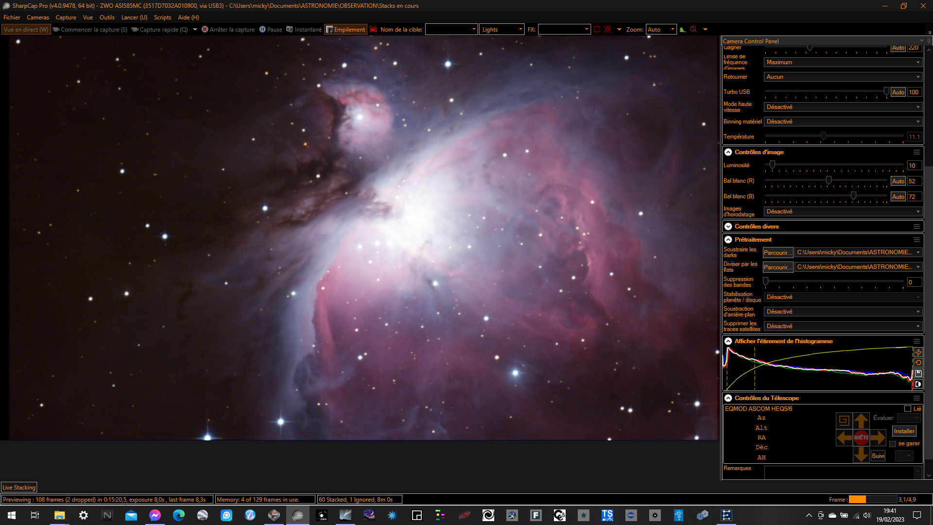Click Parcourir for Soustraire les darks
Viewport: 933px width, 525px height.
[x=777, y=253]
